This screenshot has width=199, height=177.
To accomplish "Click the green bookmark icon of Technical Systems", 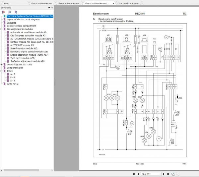I will pyautogui.click(x=4, y=16).
